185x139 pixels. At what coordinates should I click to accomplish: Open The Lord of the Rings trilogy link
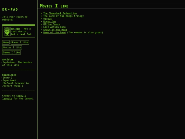pos(63,16)
